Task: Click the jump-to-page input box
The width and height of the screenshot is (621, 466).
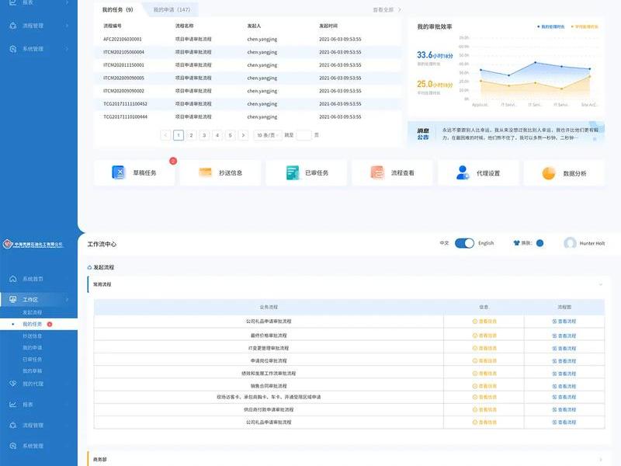Action: click(x=304, y=135)
